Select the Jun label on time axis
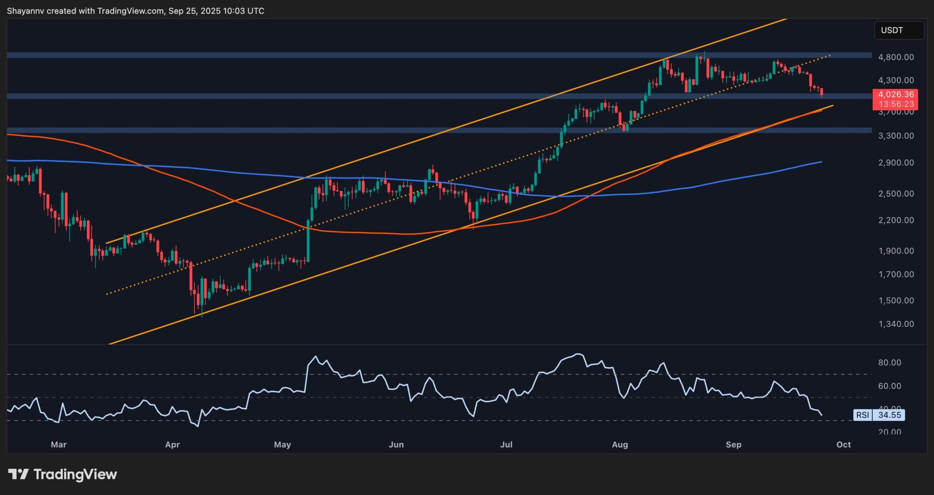Viewport: 934px width, 495px height. pos(396,445)
